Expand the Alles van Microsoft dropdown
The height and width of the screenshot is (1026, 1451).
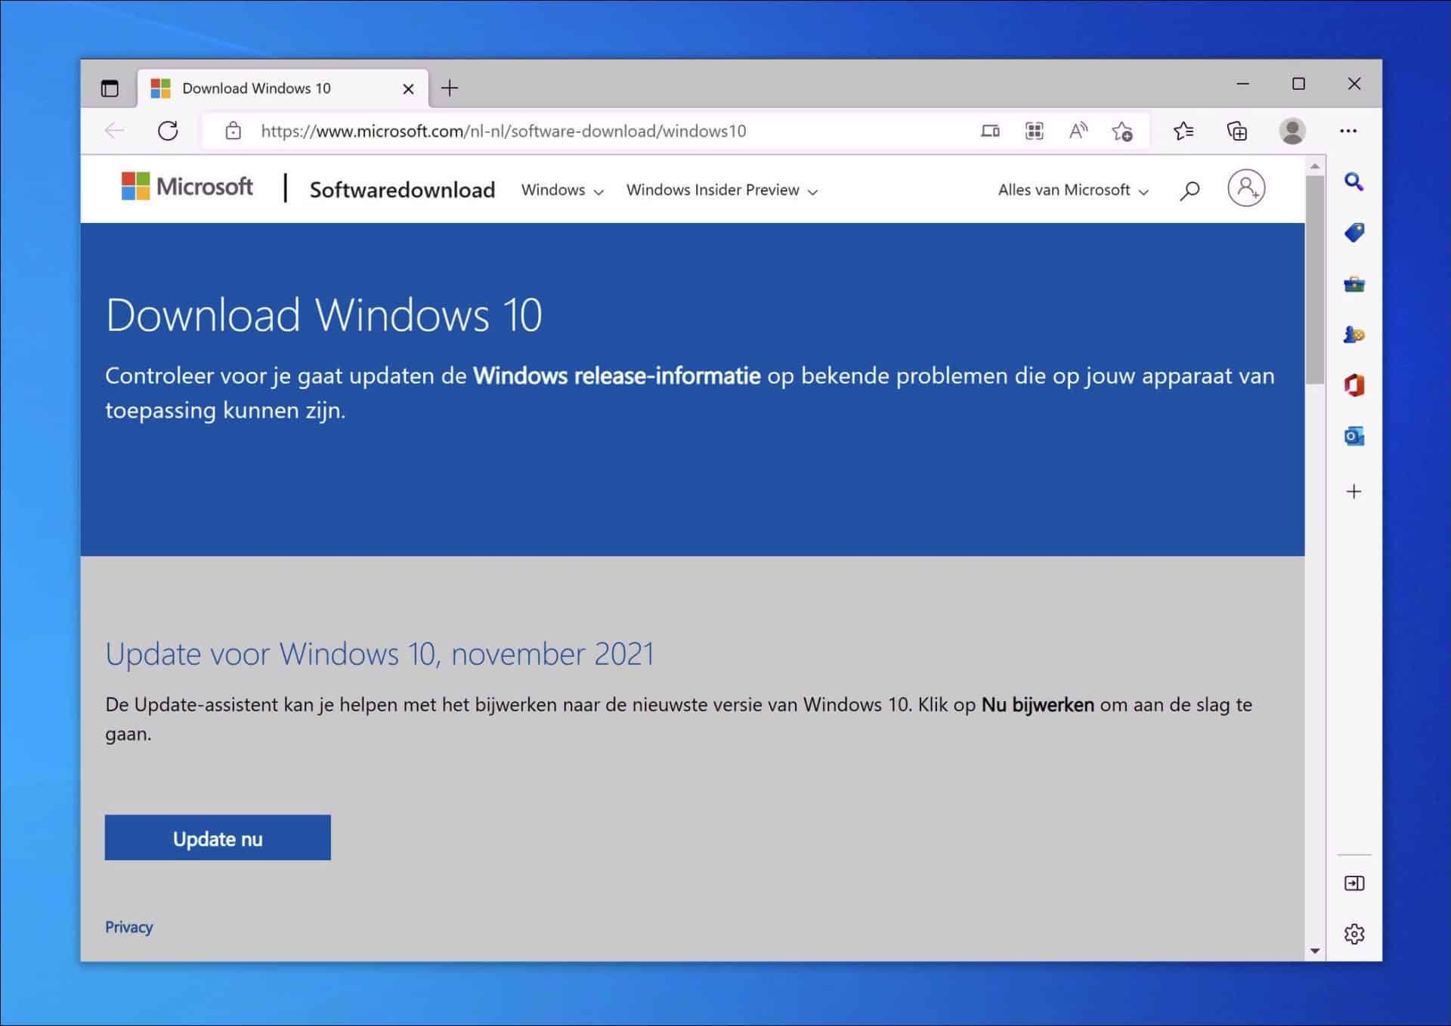(1072, 190)
